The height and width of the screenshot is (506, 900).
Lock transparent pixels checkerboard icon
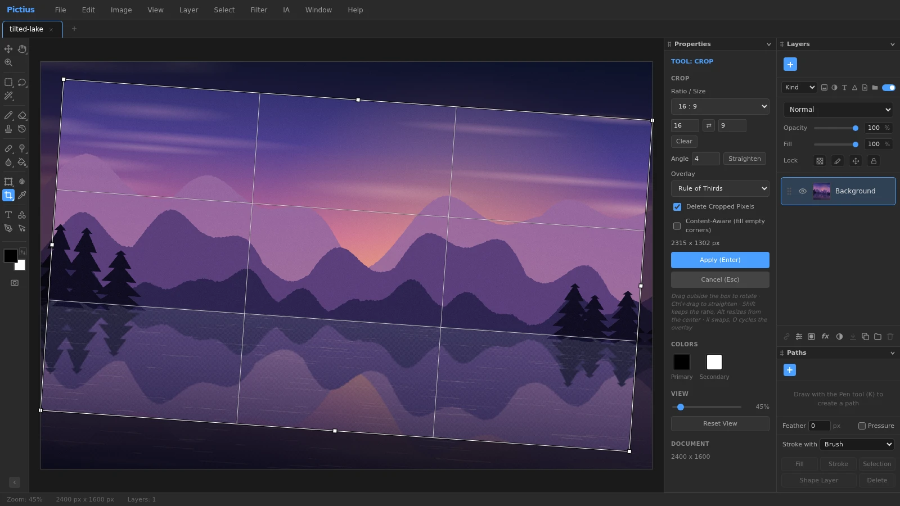tap(820, 161)
